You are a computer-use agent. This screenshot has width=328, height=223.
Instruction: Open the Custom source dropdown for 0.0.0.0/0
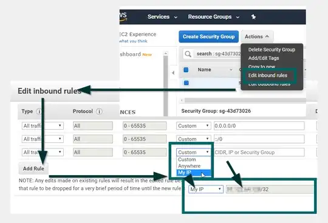pyautogui.click(x=194, y=126)
